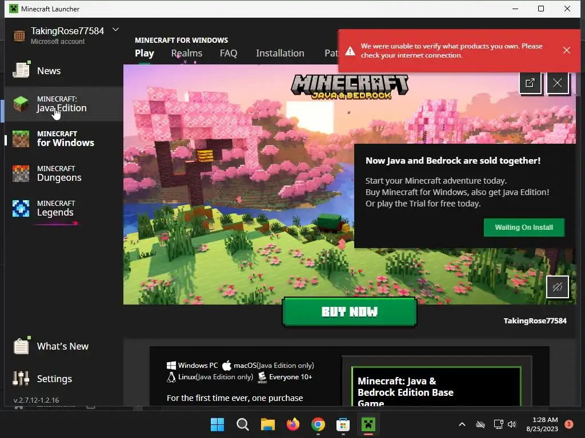Click the launcher version number text

coord(36,400)
